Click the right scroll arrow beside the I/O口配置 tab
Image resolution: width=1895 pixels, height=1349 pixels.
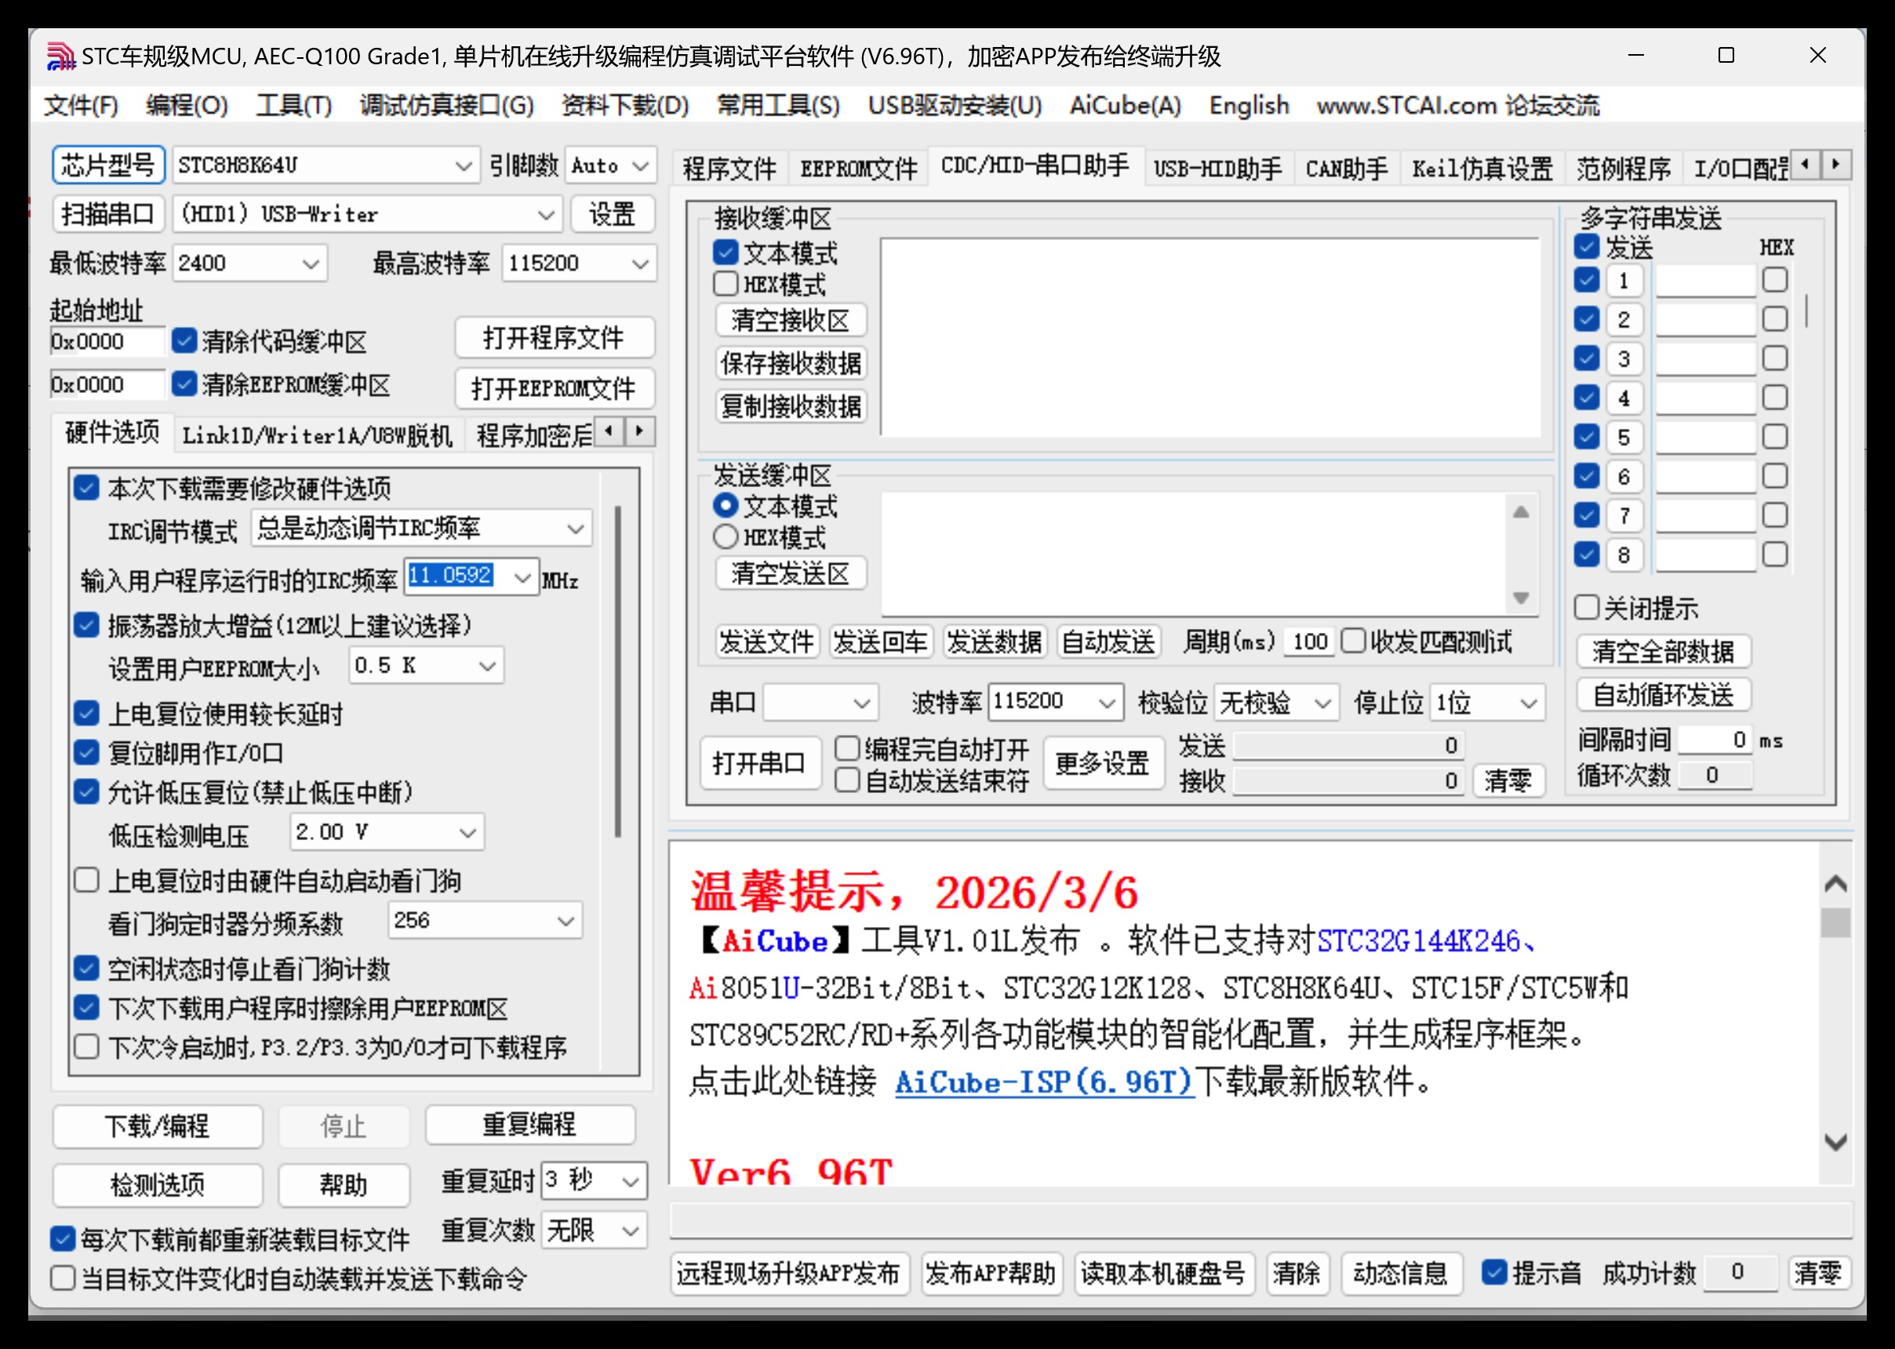(x=1836, y=165)
